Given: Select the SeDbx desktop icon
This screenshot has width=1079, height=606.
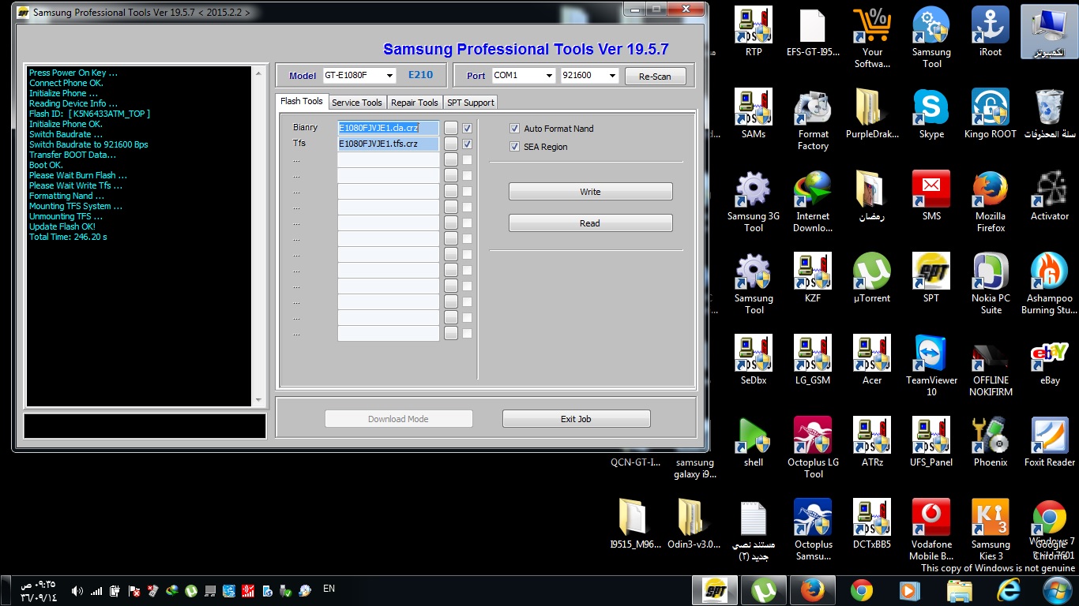Looking at the screenshot, I should pyautogui.click(x=754, y=360).
